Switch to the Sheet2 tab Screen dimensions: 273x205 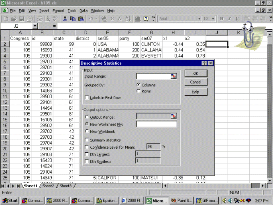pyautogui.click(x=48, y=186)
